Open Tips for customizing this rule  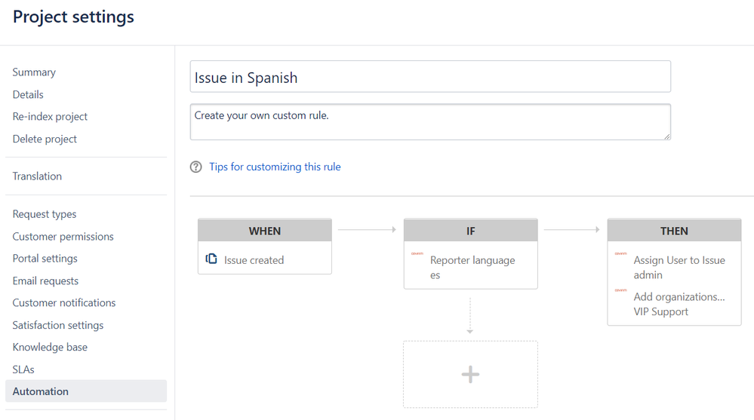275,167
